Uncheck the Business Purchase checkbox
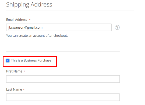Screen dimensions: 145x105 click(x=8, y=60)
